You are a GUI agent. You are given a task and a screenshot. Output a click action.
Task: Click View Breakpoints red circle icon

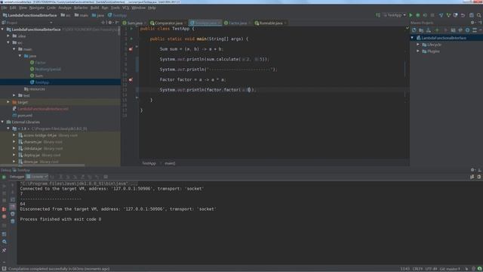(x=4, y=217)
